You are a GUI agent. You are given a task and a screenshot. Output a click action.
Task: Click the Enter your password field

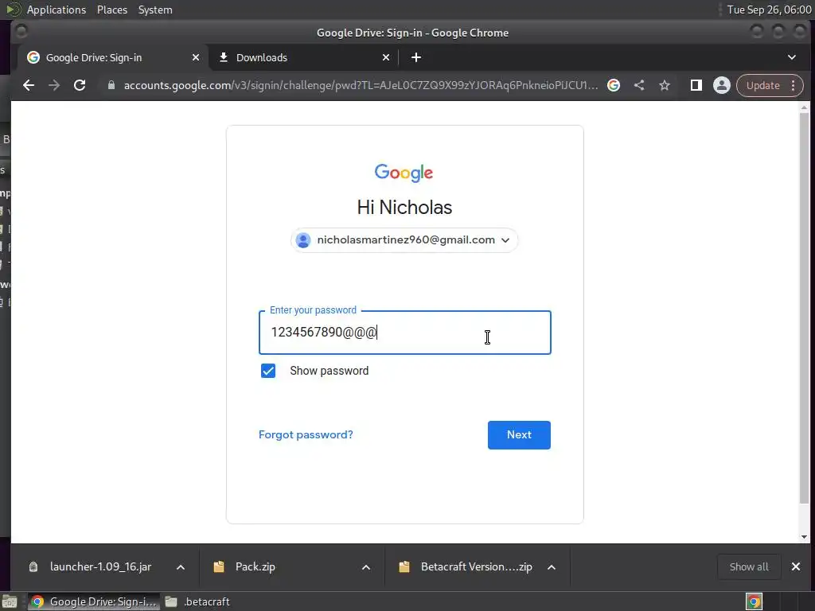pyautogui.click(x=405, y=333)
